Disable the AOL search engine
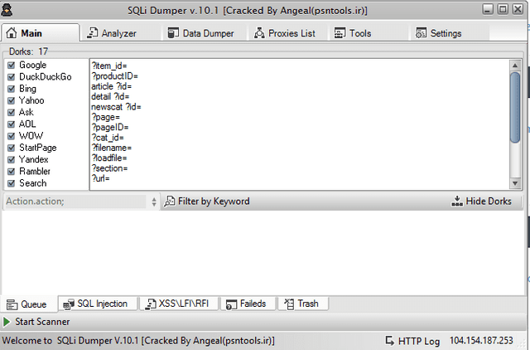 click(x=11, y=124)
